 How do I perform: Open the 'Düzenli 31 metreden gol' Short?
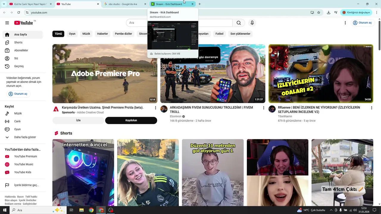click(213, 172)
